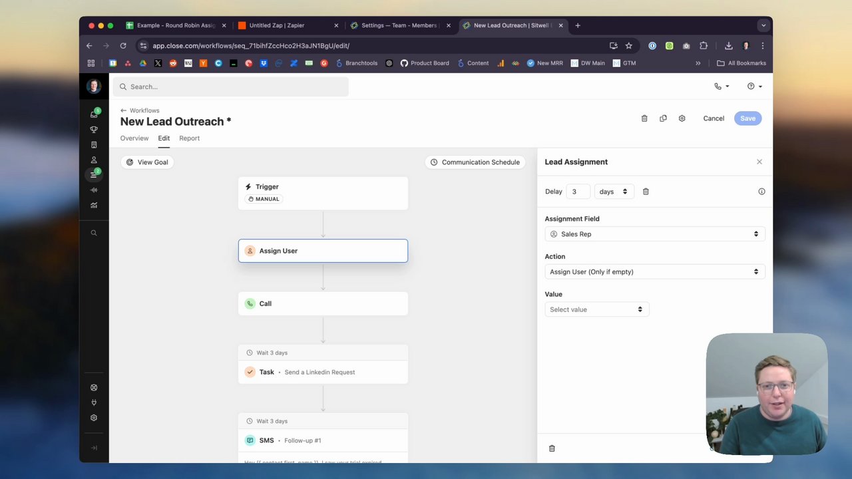Switch to the Report tab
Screen dimensions: 852x479
pos(189,138)
